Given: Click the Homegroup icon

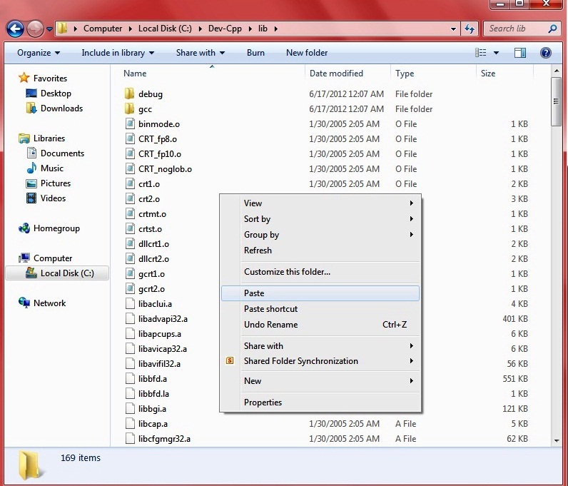Looking at the screenshot, I should click(24, 228).
